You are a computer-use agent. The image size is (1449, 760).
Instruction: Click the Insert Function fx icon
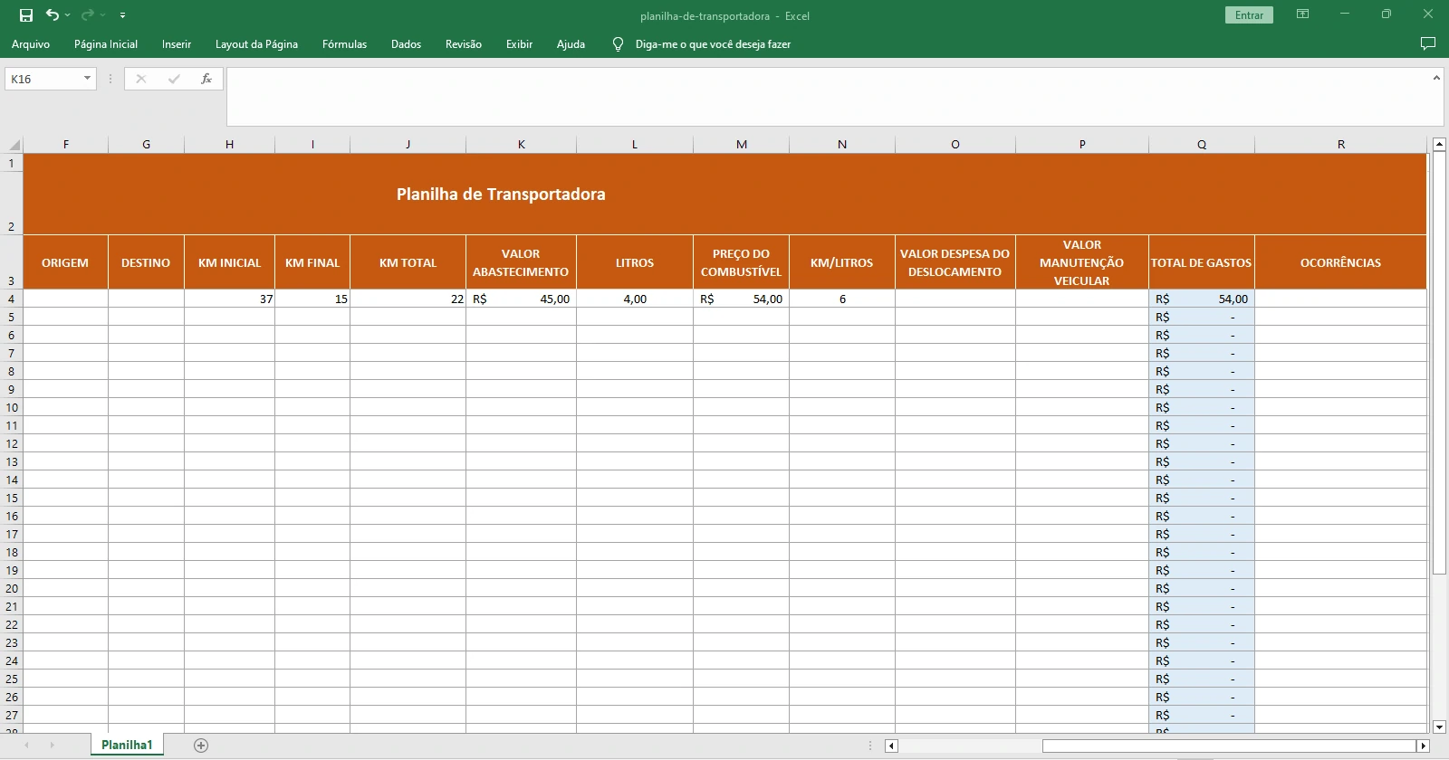point(206,79)
